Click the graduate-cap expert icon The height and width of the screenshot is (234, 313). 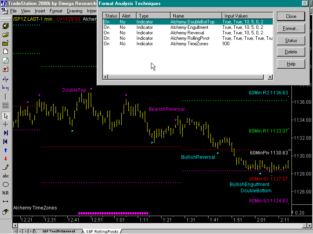(5, 212)
